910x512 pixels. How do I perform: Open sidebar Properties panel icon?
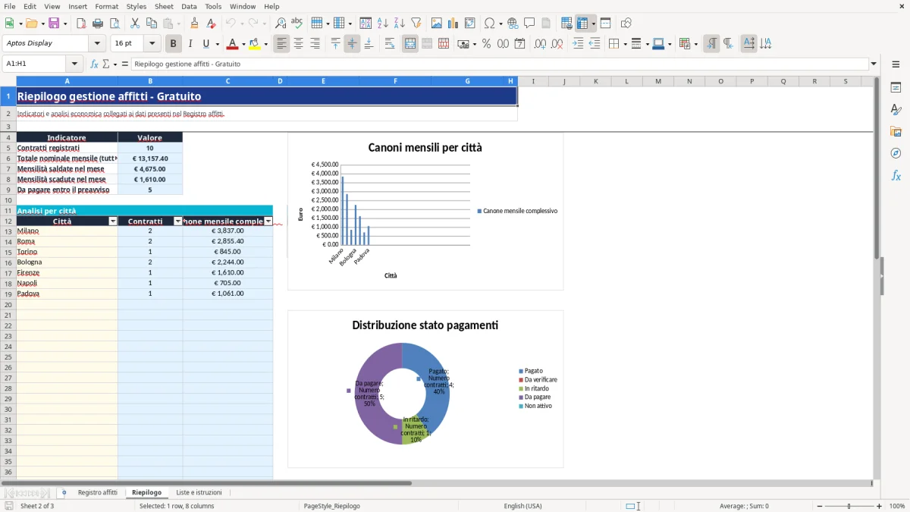(x=896, y=88)
